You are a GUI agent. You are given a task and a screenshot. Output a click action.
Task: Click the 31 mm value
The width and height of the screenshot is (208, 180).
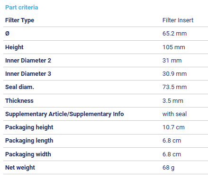[x=172, y=61]
